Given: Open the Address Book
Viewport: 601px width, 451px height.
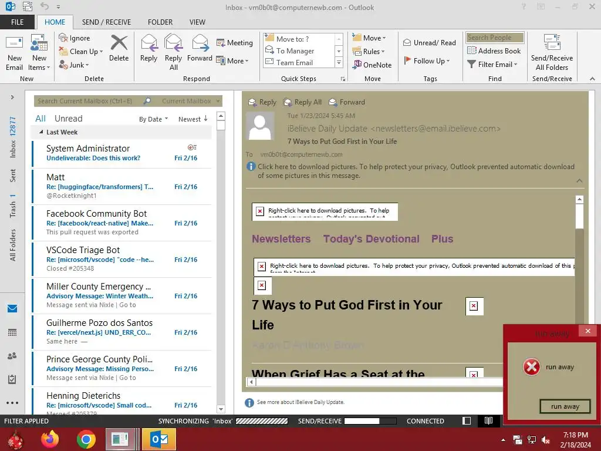Looking at the screenshot, I should coord(494,51).
